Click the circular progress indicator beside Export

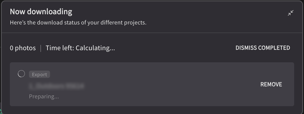[x=21, y=74]
